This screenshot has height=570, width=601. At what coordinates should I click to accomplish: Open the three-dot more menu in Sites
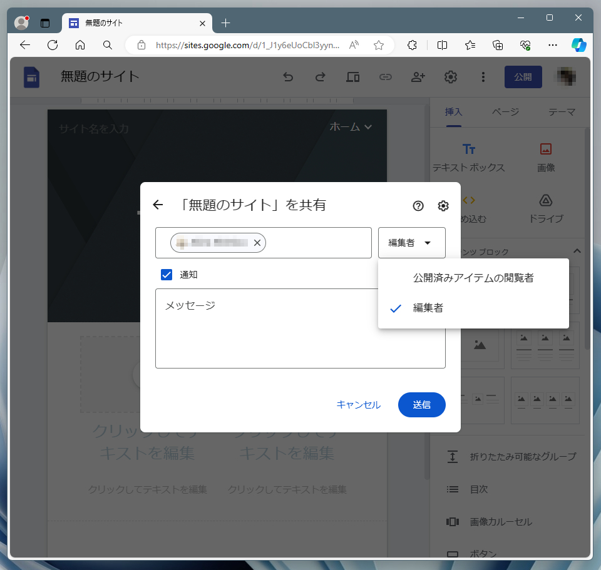483,77
